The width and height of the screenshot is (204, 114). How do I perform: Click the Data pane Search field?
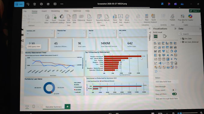click(190, 34)
